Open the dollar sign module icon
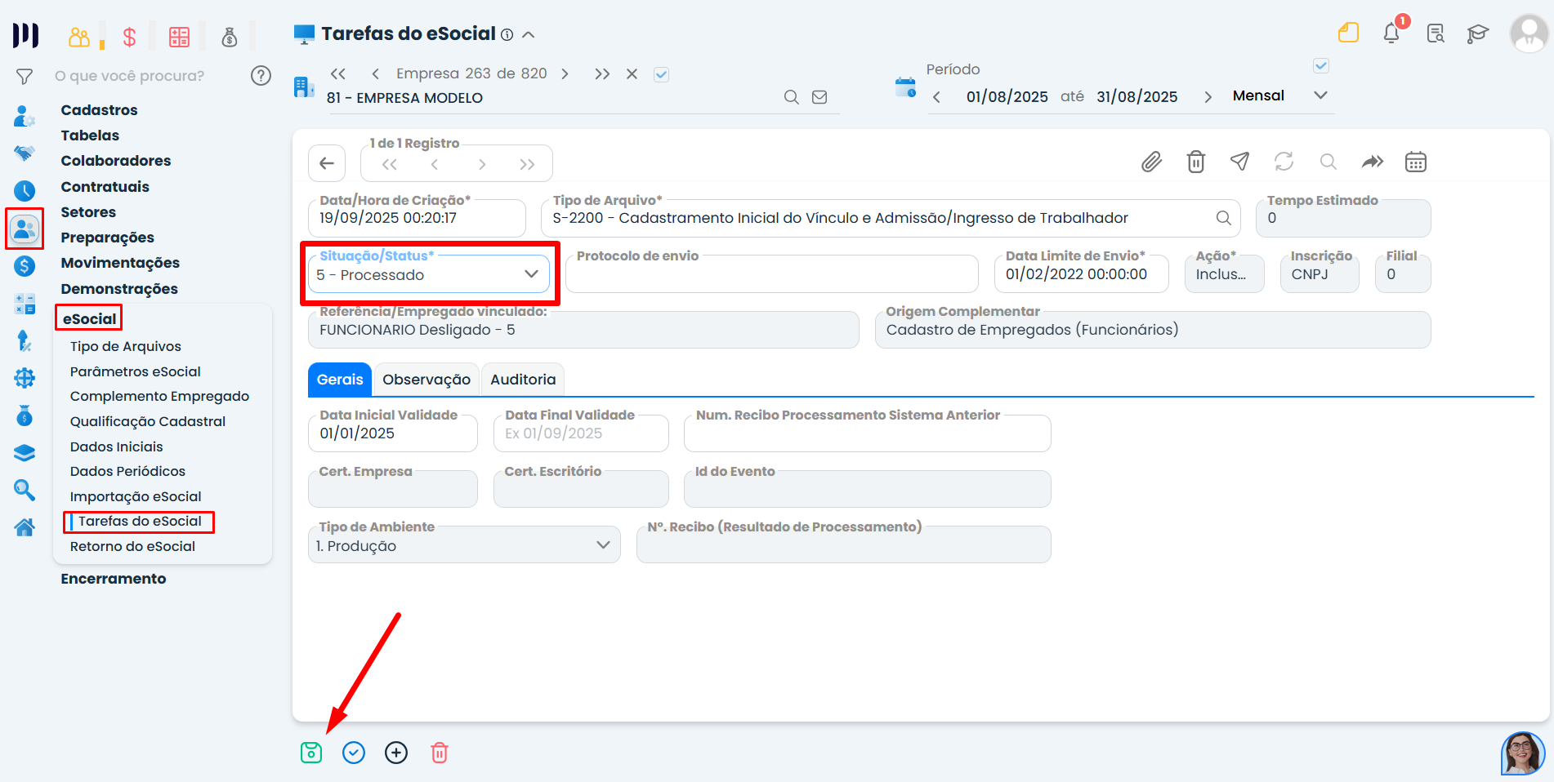1554x782 pixels. click(129, 37)
